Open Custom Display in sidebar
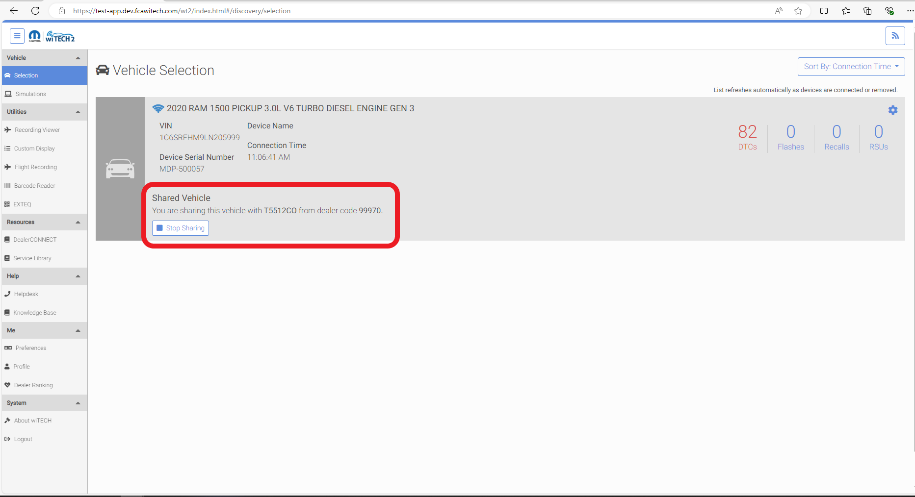 pos(45,149)
